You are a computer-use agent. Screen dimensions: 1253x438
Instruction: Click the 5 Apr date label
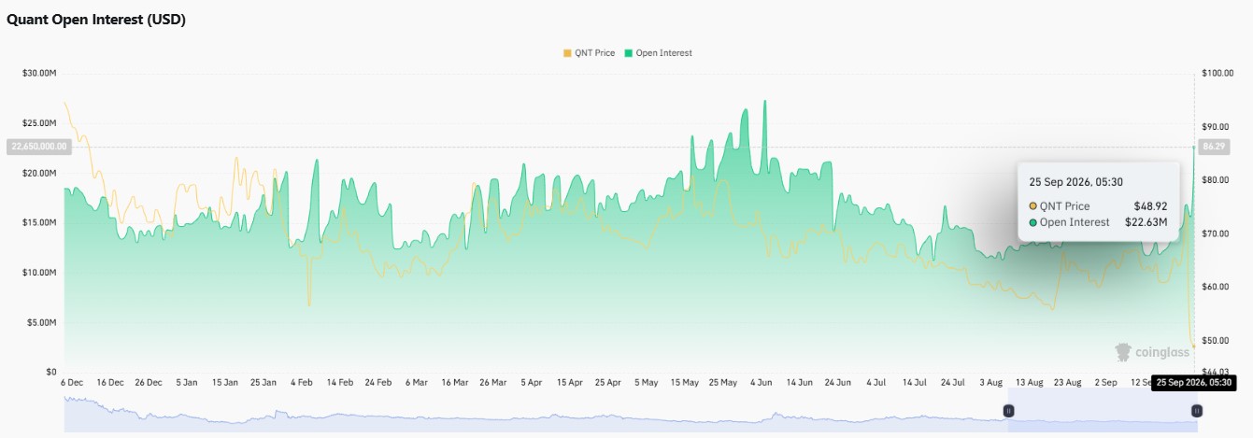[531, 382]
